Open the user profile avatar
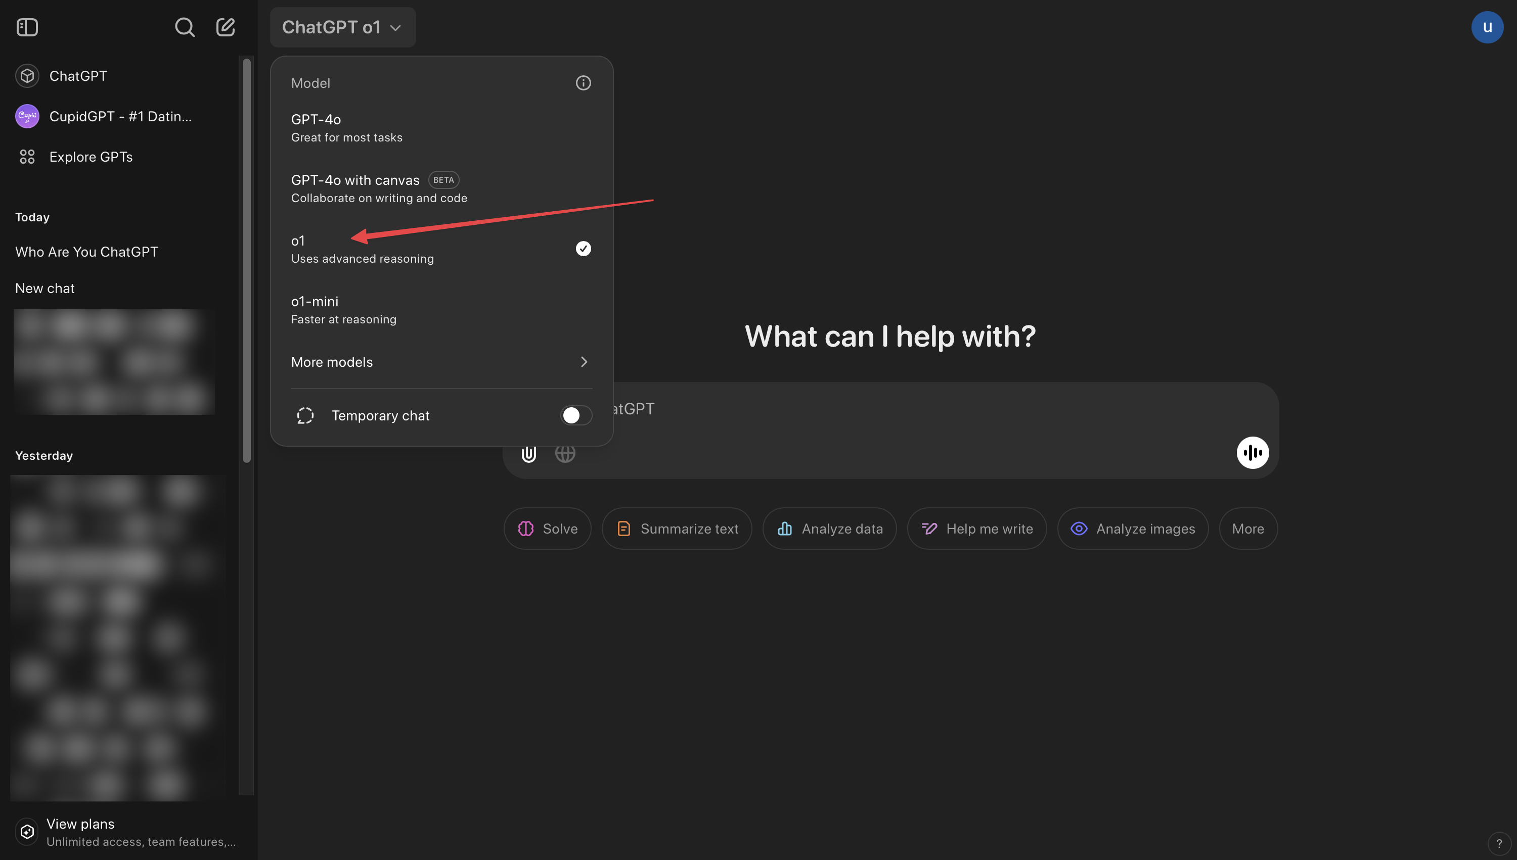 coord(1487,27)
